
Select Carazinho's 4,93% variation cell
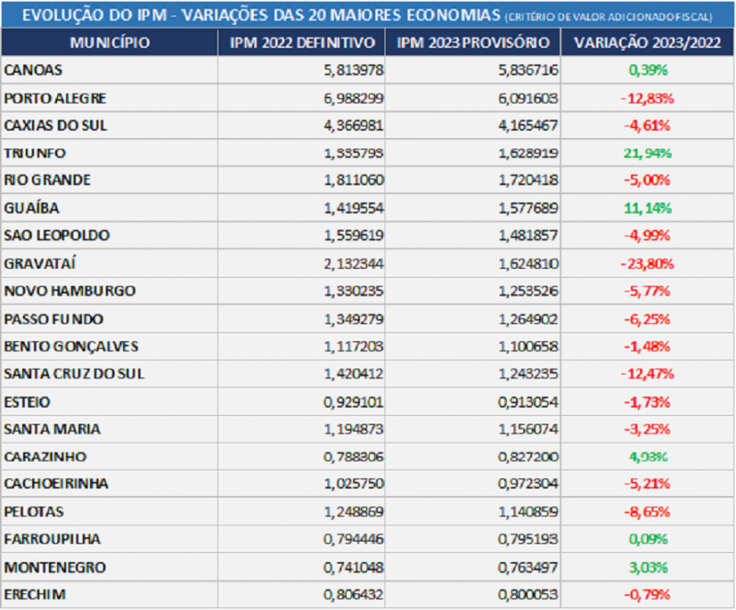[x=648, y=456]
